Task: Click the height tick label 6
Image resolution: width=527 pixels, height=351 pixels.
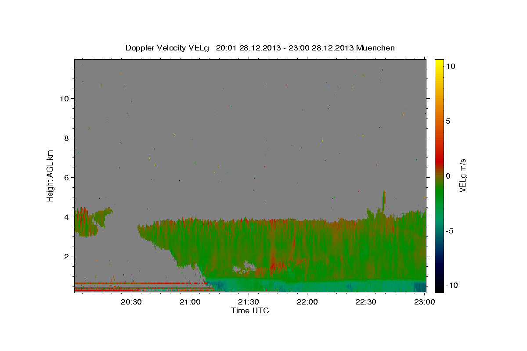Action: click(x=67, y=177)
